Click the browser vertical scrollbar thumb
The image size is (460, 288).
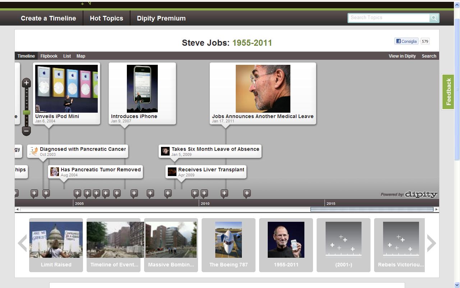(457, 89)
